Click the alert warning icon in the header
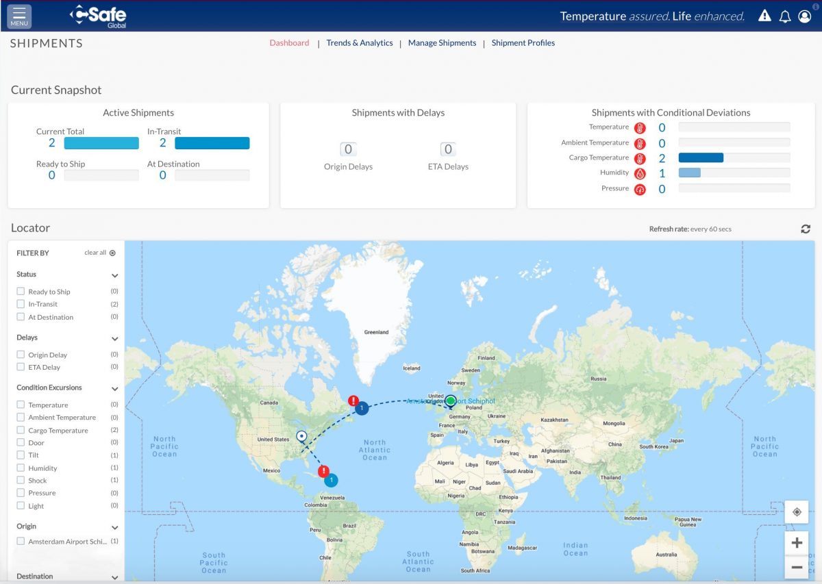 [x=764, y=15]
